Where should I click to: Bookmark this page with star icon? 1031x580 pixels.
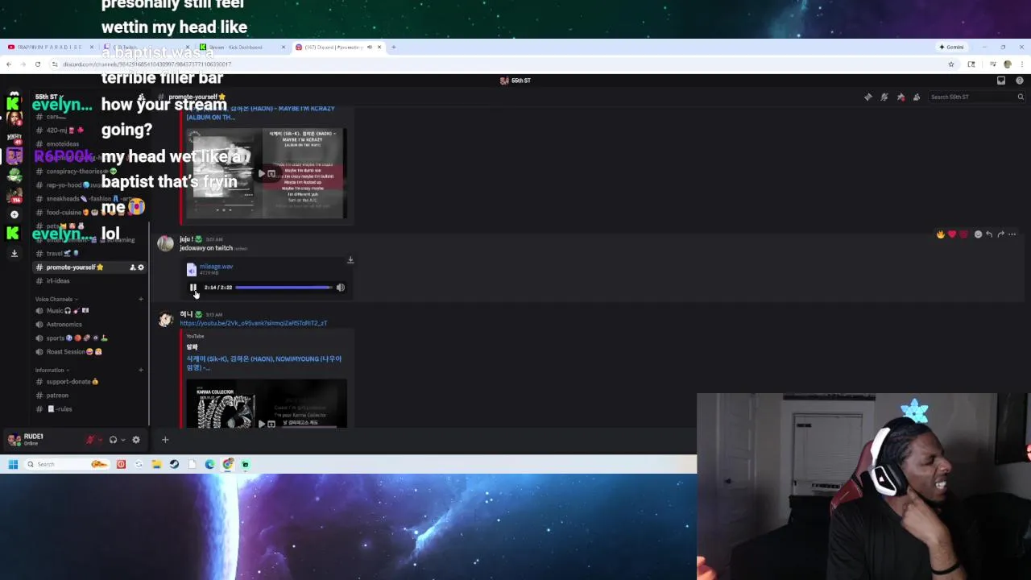pyautogui.click(x=951, y=64)
